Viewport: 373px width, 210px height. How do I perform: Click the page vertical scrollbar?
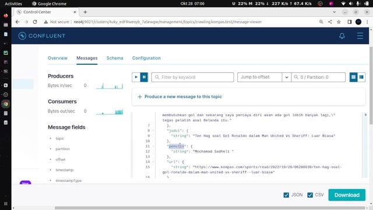tap(371, 86)
